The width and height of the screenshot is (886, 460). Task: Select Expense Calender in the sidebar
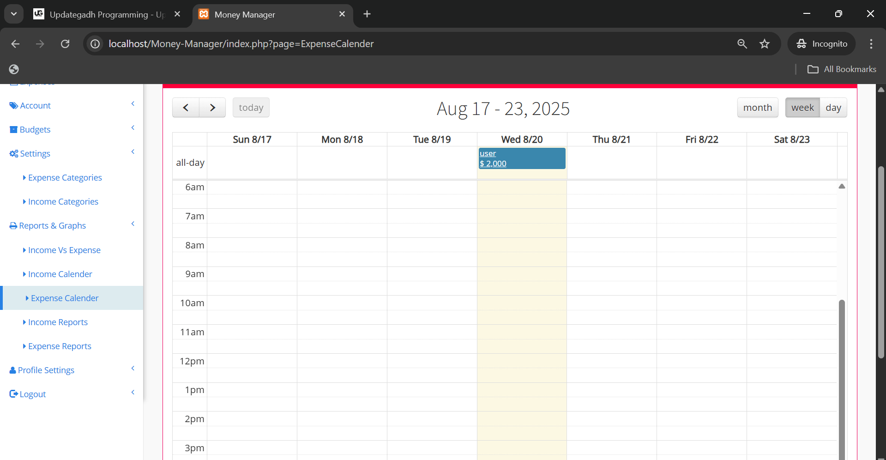64,298
